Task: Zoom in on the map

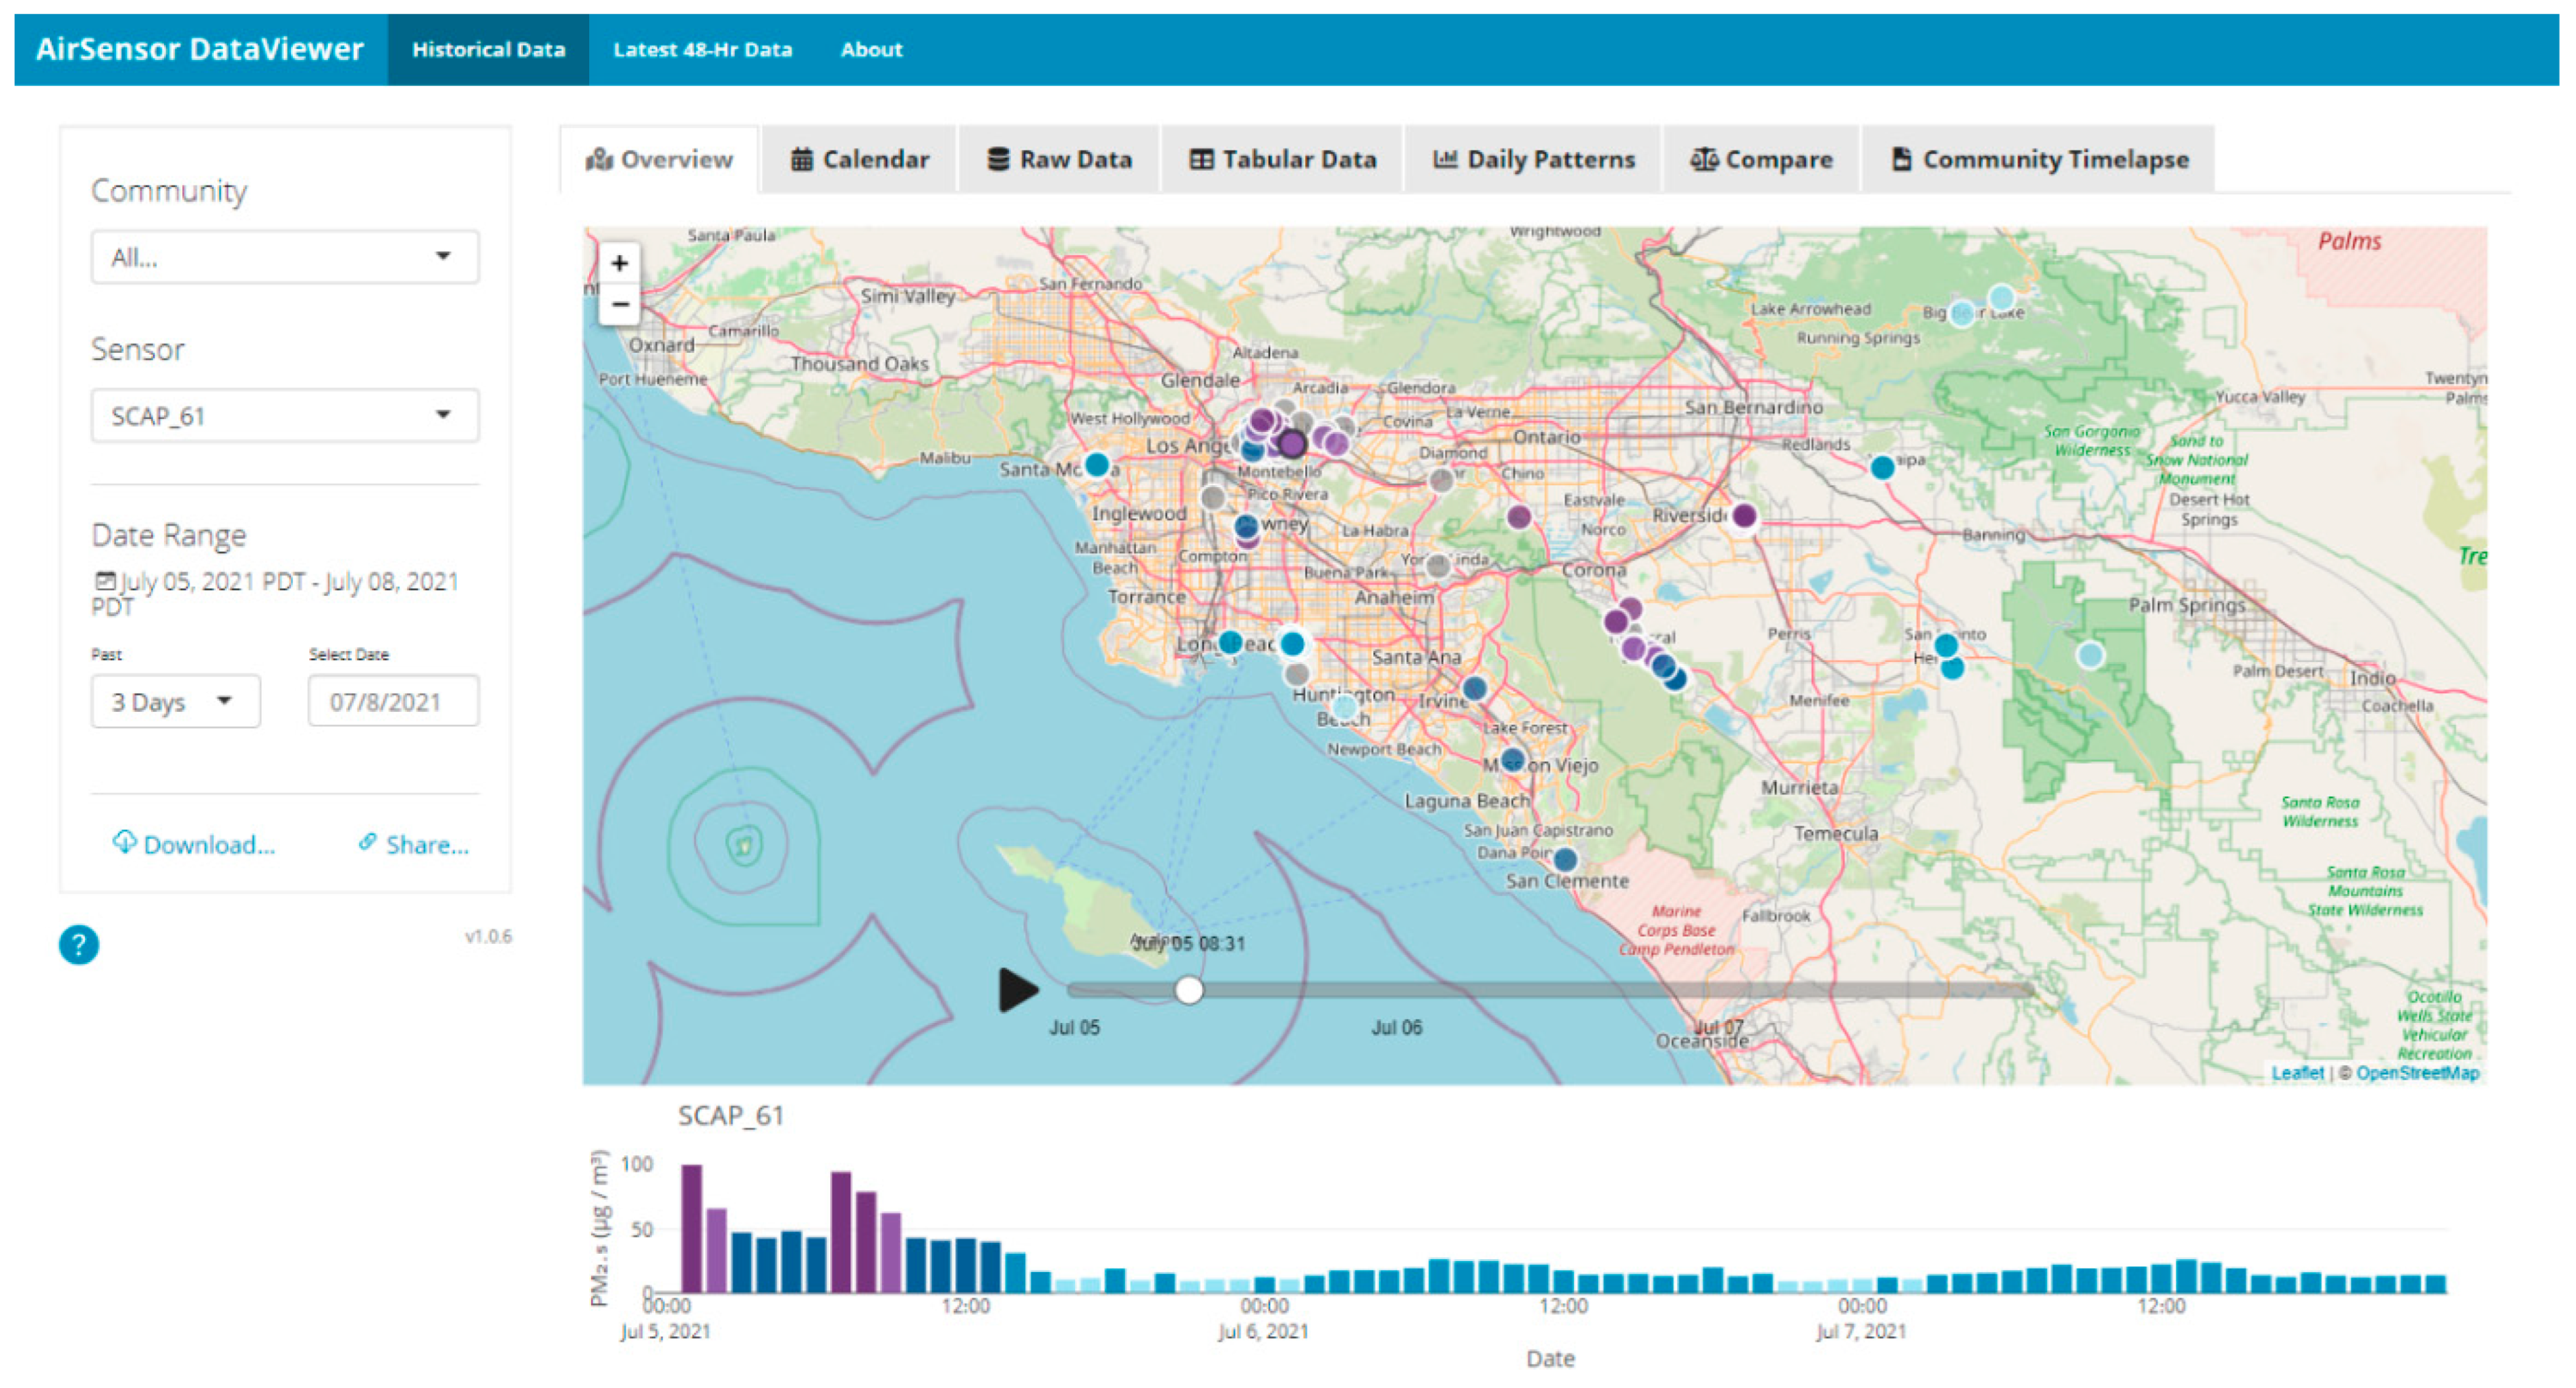Action: (x=619, y=264)
